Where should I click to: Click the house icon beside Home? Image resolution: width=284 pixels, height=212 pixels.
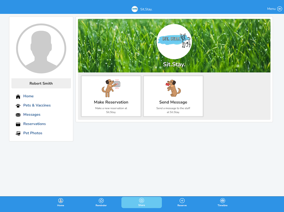point(18,96)
